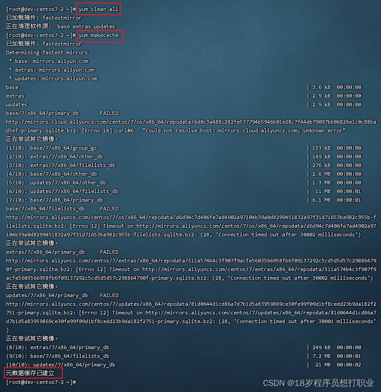
Task: Click the highlighted 'yum clean all' command
Action: [x=98, y=9]
